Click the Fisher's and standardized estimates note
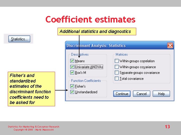 pyautogui.click(x=31, y=89)
